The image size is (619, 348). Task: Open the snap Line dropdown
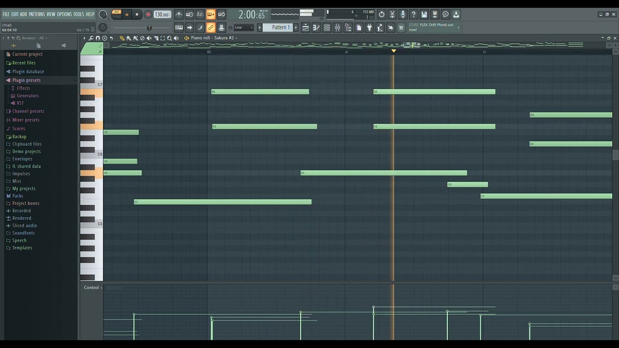coord(244,28)
